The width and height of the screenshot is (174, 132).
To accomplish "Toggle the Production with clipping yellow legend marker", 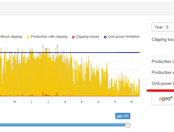I will tap(28, 37).
